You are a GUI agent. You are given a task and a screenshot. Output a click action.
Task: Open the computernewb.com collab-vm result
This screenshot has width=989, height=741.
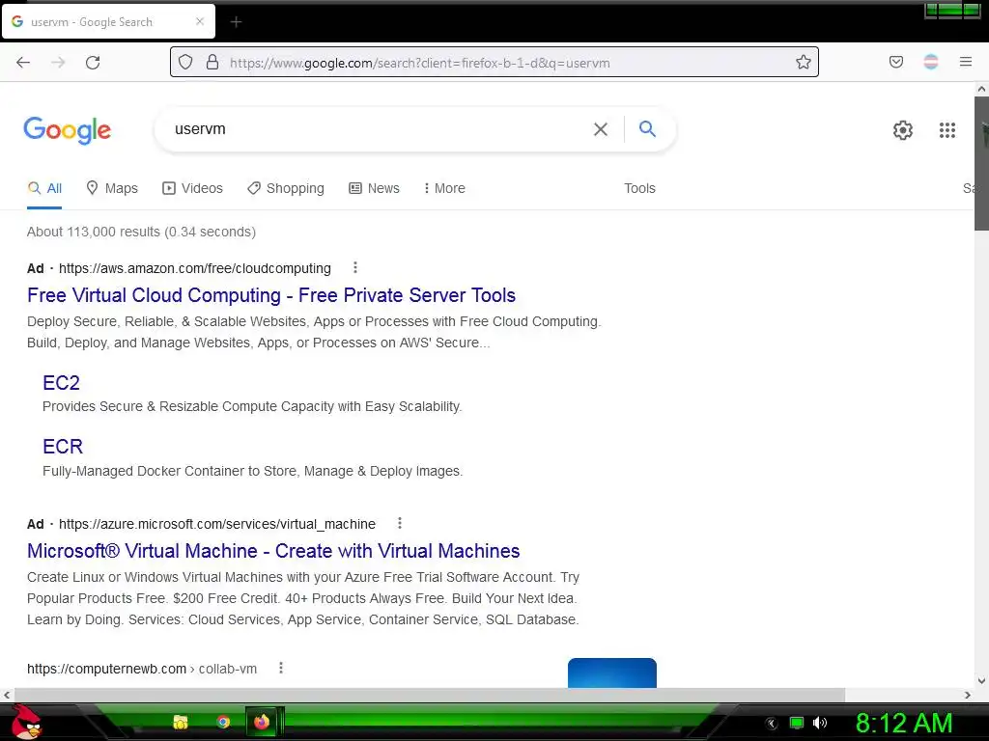click(x=142, y=669)
